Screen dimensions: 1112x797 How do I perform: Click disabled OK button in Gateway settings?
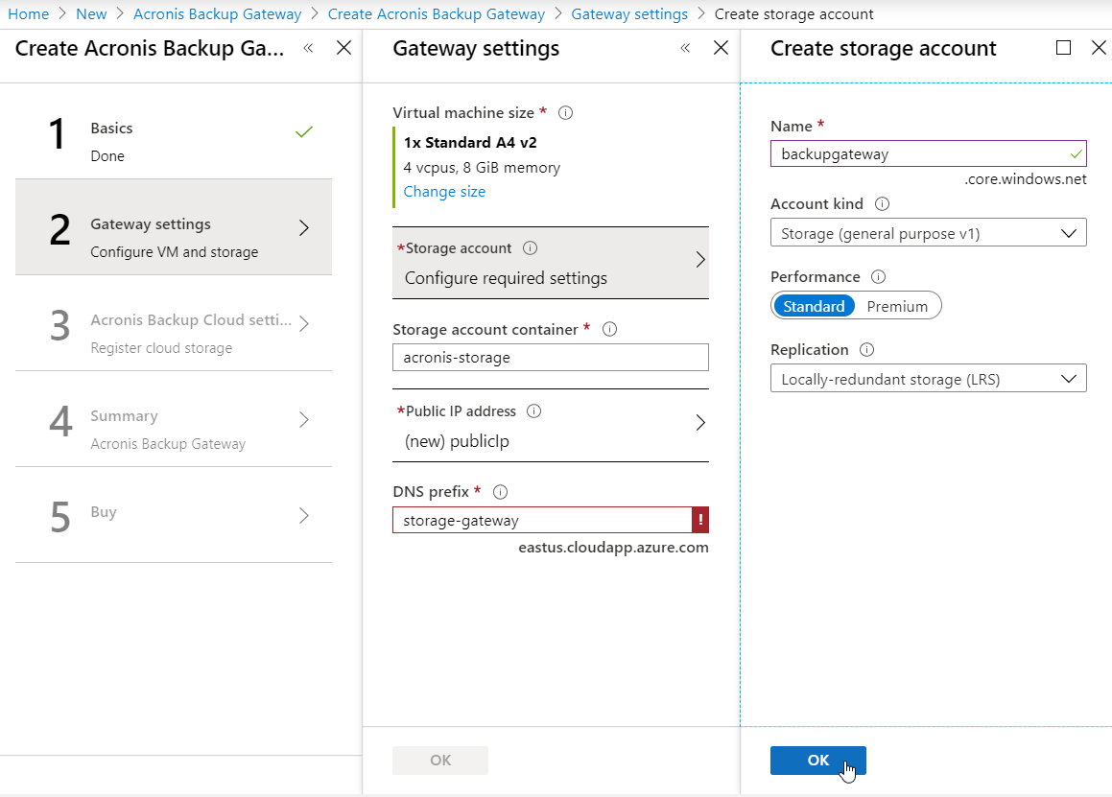click(x=440, y=761)
